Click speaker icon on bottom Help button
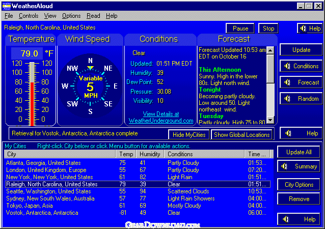The width and height of the screenshot is (325, 229). pyautogui.click(x=286, y=219)
